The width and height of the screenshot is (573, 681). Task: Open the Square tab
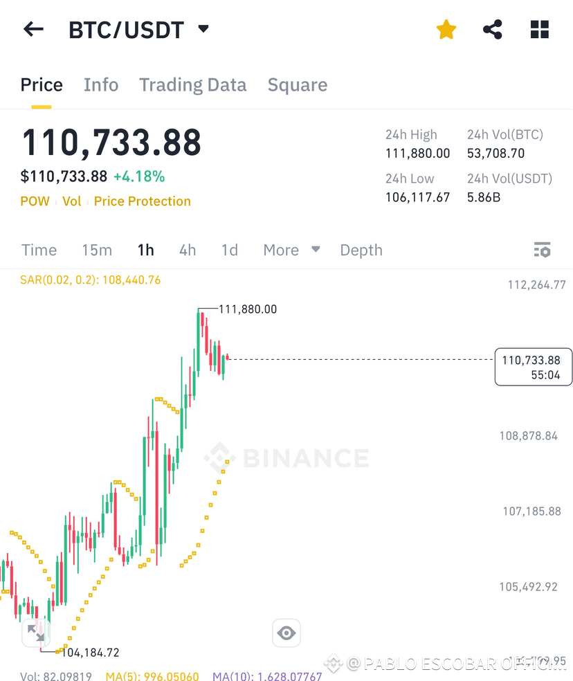coord(298,84)
